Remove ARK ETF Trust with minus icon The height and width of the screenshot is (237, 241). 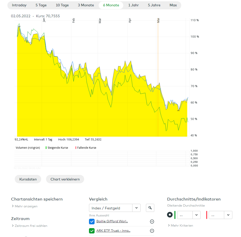coord(152,231)
